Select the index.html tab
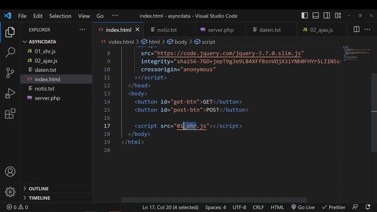This screenshot has height=212, width=377. tap(118, 30)
